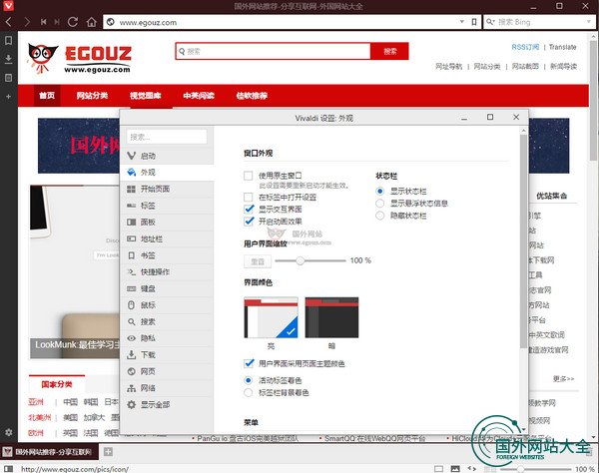599x473 pixels.
Task: Click the rewind history button
Action: click(x=43, y=22)
